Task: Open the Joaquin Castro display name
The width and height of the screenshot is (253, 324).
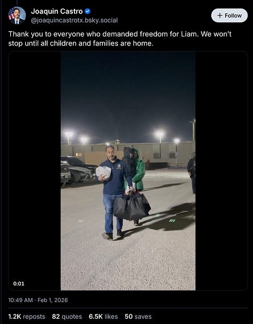Action: point(57,11)
